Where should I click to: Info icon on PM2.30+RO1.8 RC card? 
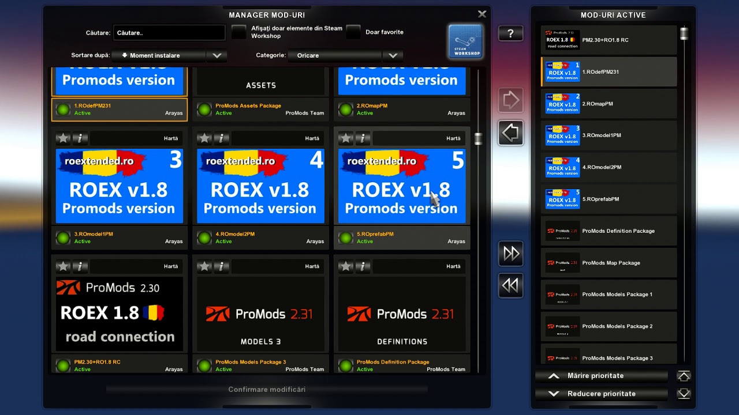pyautogui.click(x=80, y=266)
